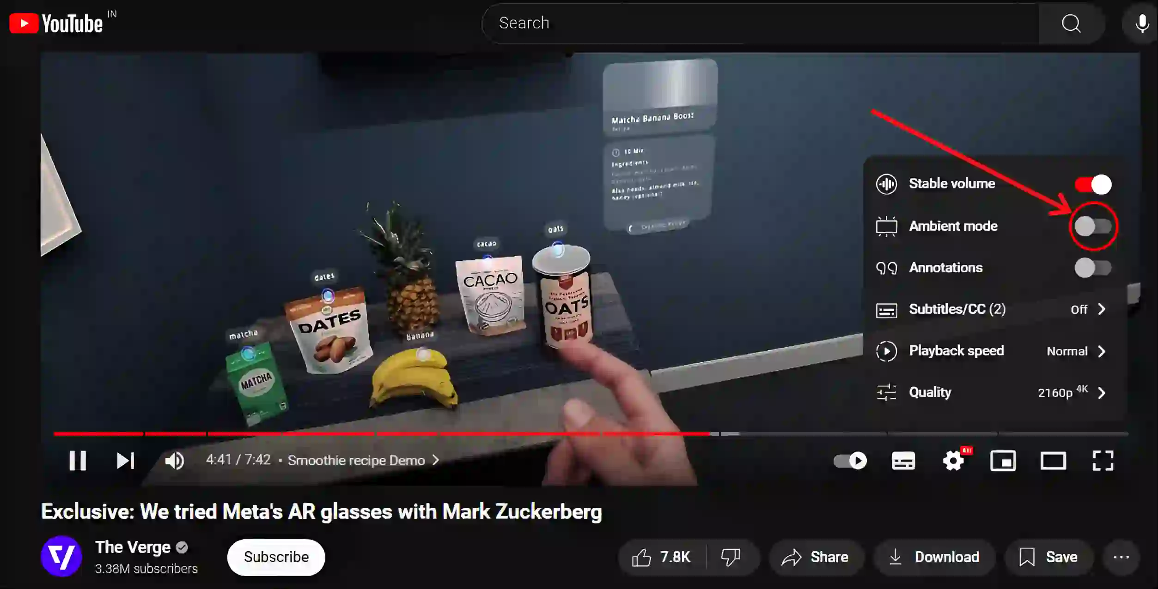Screen dimensions: 1158x589
Task: Toggle the Ambient mode switch
Action: coord(1092,225)
